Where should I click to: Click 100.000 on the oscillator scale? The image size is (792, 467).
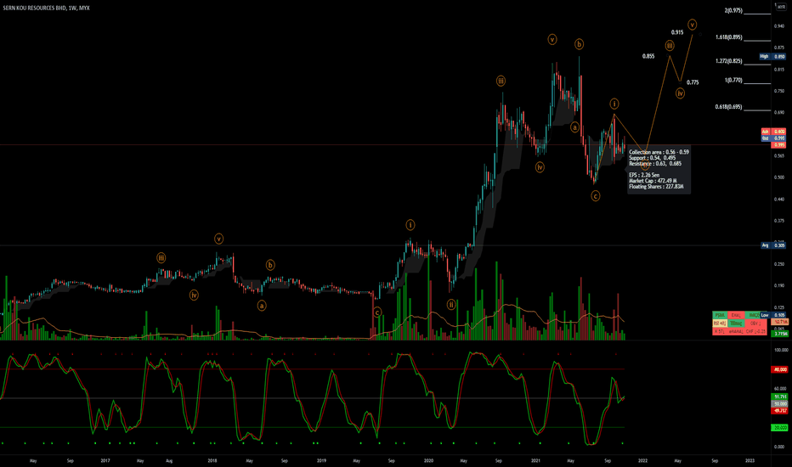pyautogui.click(x=780, y=350)
